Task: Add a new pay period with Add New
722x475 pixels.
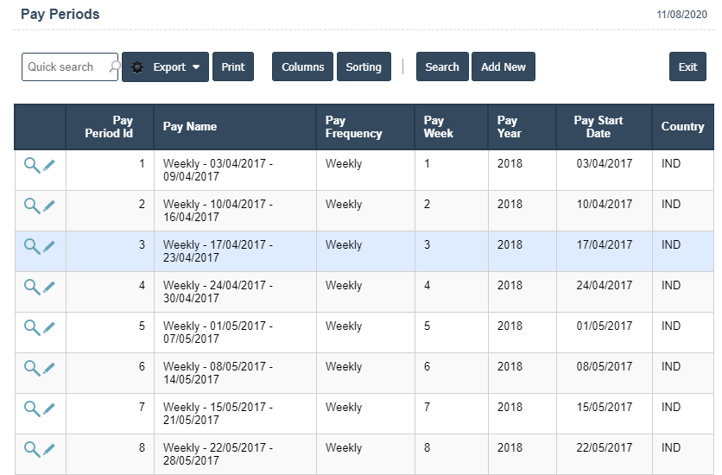Action: [503, 67]
